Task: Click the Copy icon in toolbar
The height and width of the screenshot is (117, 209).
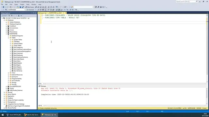Action: pyautogui.click(x=51, y=7)
